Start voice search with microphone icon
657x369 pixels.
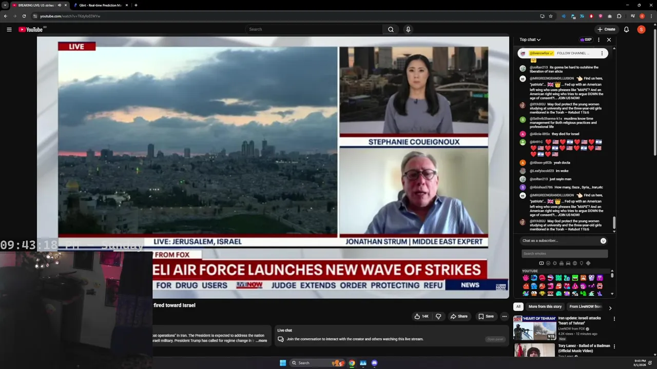(408, 29)
